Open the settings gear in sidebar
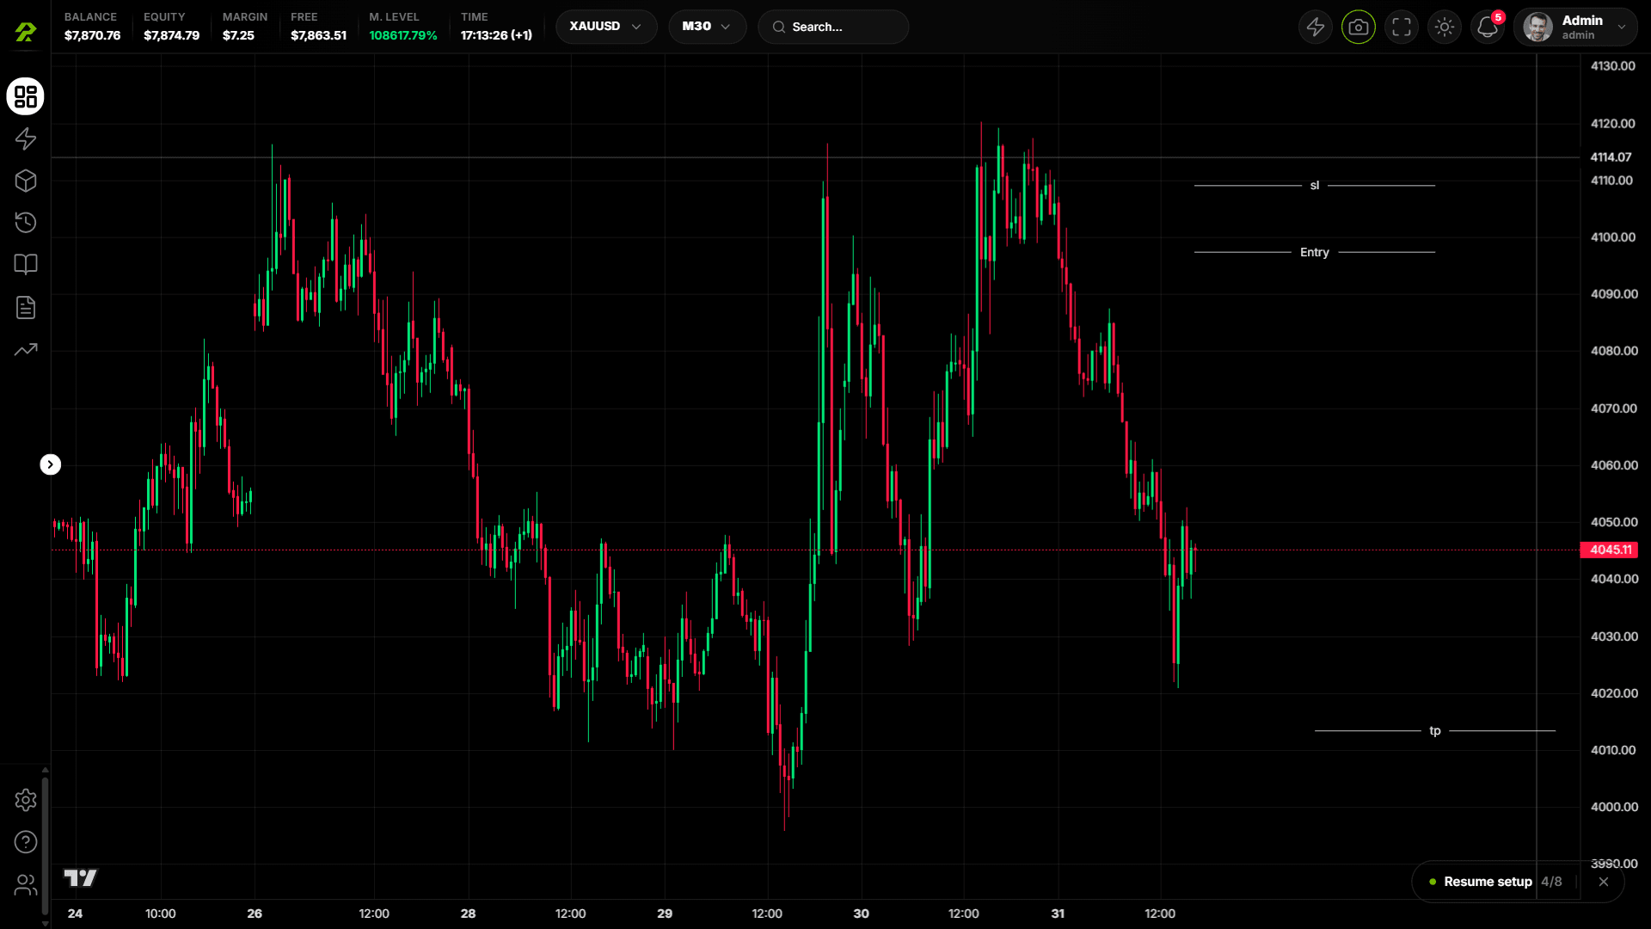This screenshot has height=929, width=1651. click(26, 800)
